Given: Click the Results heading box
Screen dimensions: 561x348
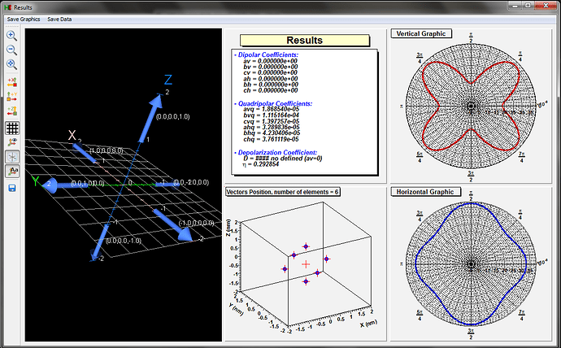Looking at the screenshot, I should [x=305, y=40].
